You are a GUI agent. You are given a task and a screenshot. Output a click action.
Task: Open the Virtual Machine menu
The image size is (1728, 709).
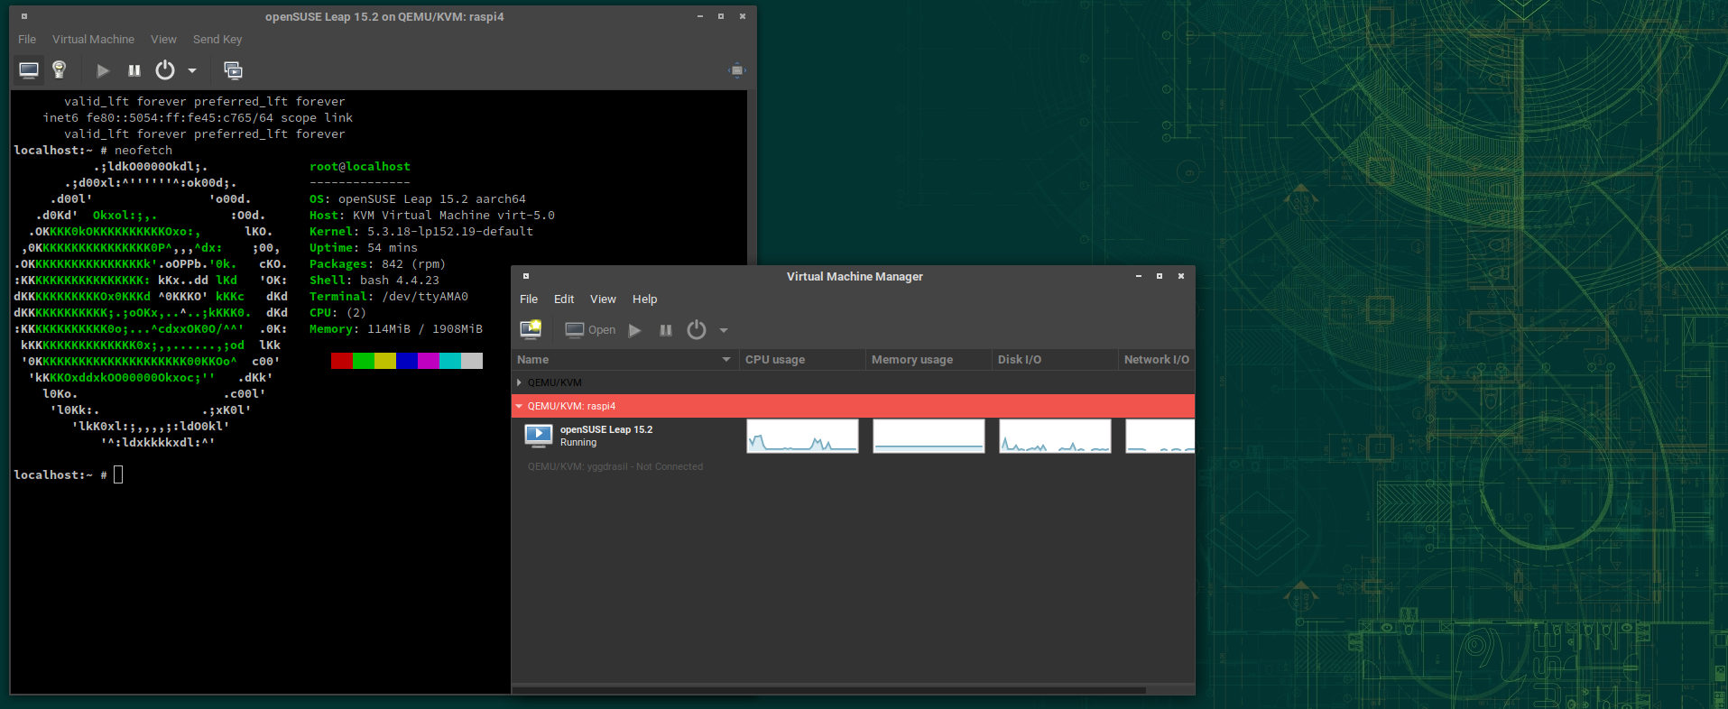[93, 39]
